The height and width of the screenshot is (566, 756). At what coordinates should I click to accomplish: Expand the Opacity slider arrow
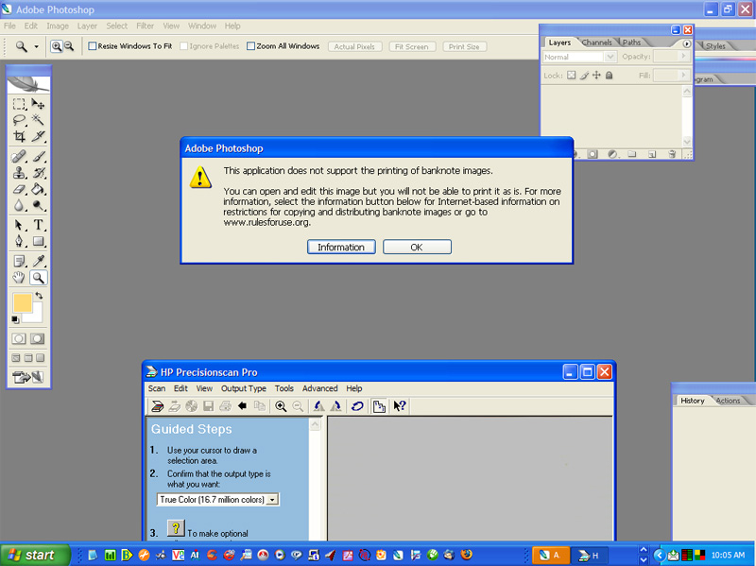pyautogui.click(x=683, y=57)
